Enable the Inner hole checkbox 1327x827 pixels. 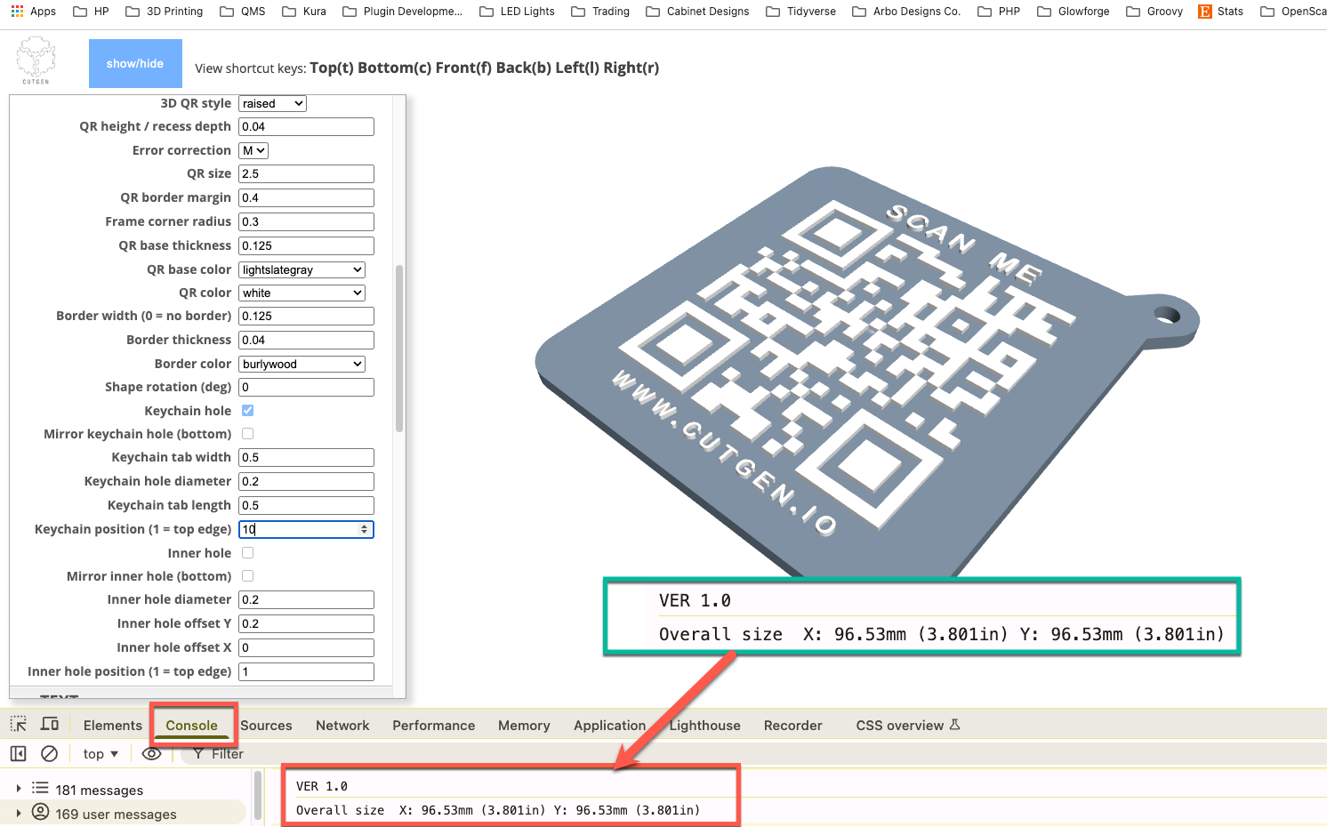(x=248, y=552)
